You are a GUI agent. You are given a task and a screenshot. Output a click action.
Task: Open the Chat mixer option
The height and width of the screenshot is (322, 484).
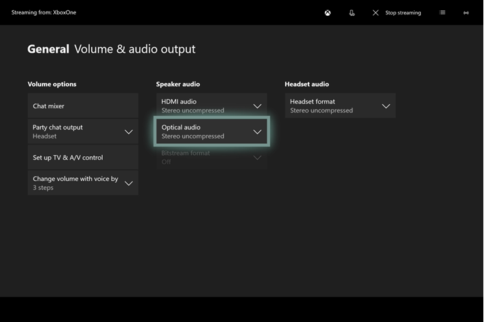coord(83,106)
